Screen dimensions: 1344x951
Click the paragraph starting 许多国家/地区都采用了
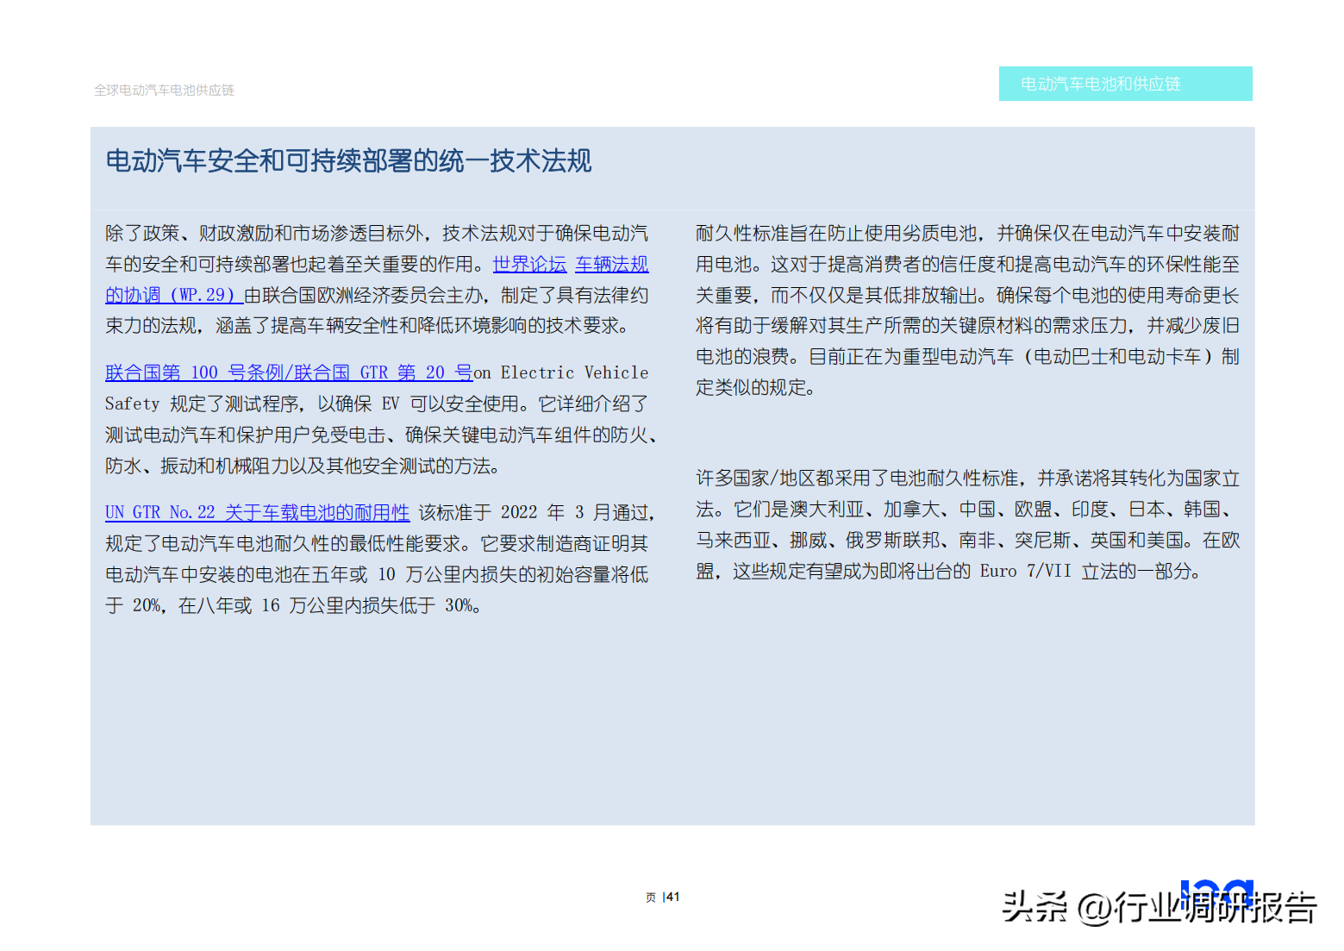[967, 524]
